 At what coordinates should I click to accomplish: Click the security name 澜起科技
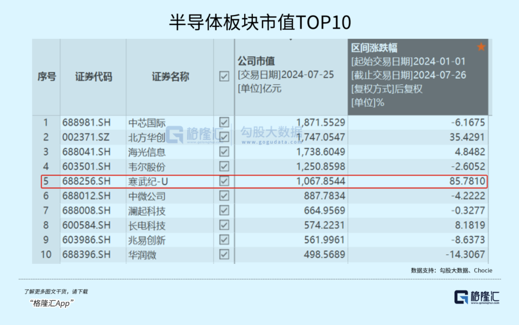(x=147, y=211)
